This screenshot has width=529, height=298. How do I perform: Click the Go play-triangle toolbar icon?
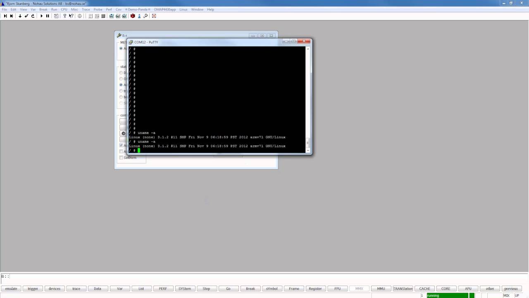tap(41, 16)
